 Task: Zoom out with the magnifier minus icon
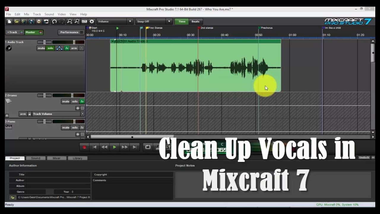77,21
